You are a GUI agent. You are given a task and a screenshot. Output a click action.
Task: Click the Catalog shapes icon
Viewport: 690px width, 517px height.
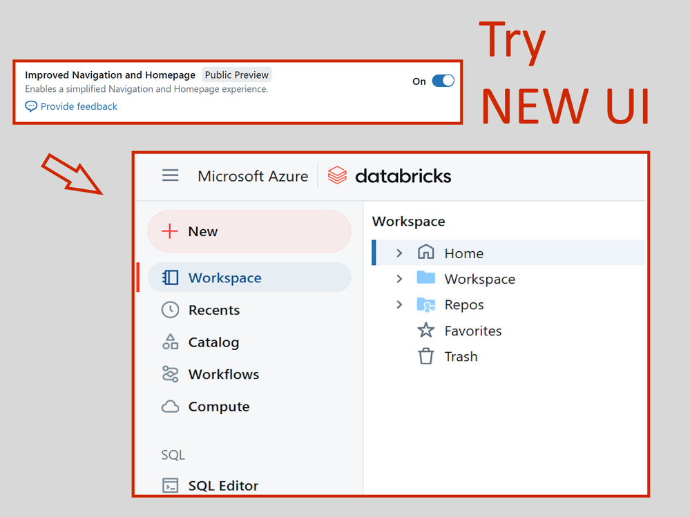(x=170, y=342)
